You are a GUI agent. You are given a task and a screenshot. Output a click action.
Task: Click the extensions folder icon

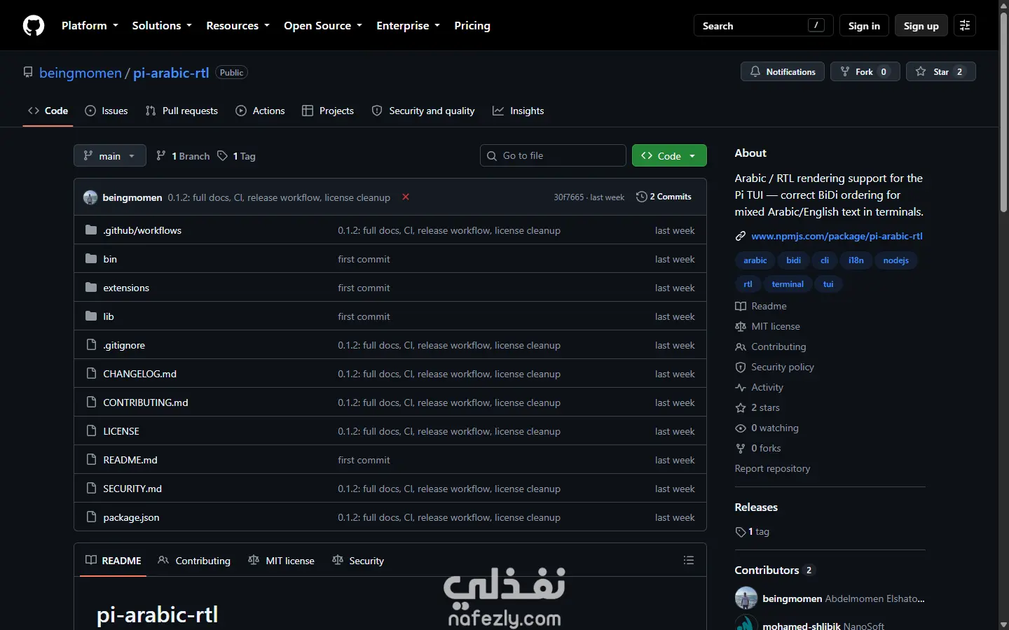[x=91, y=288]
